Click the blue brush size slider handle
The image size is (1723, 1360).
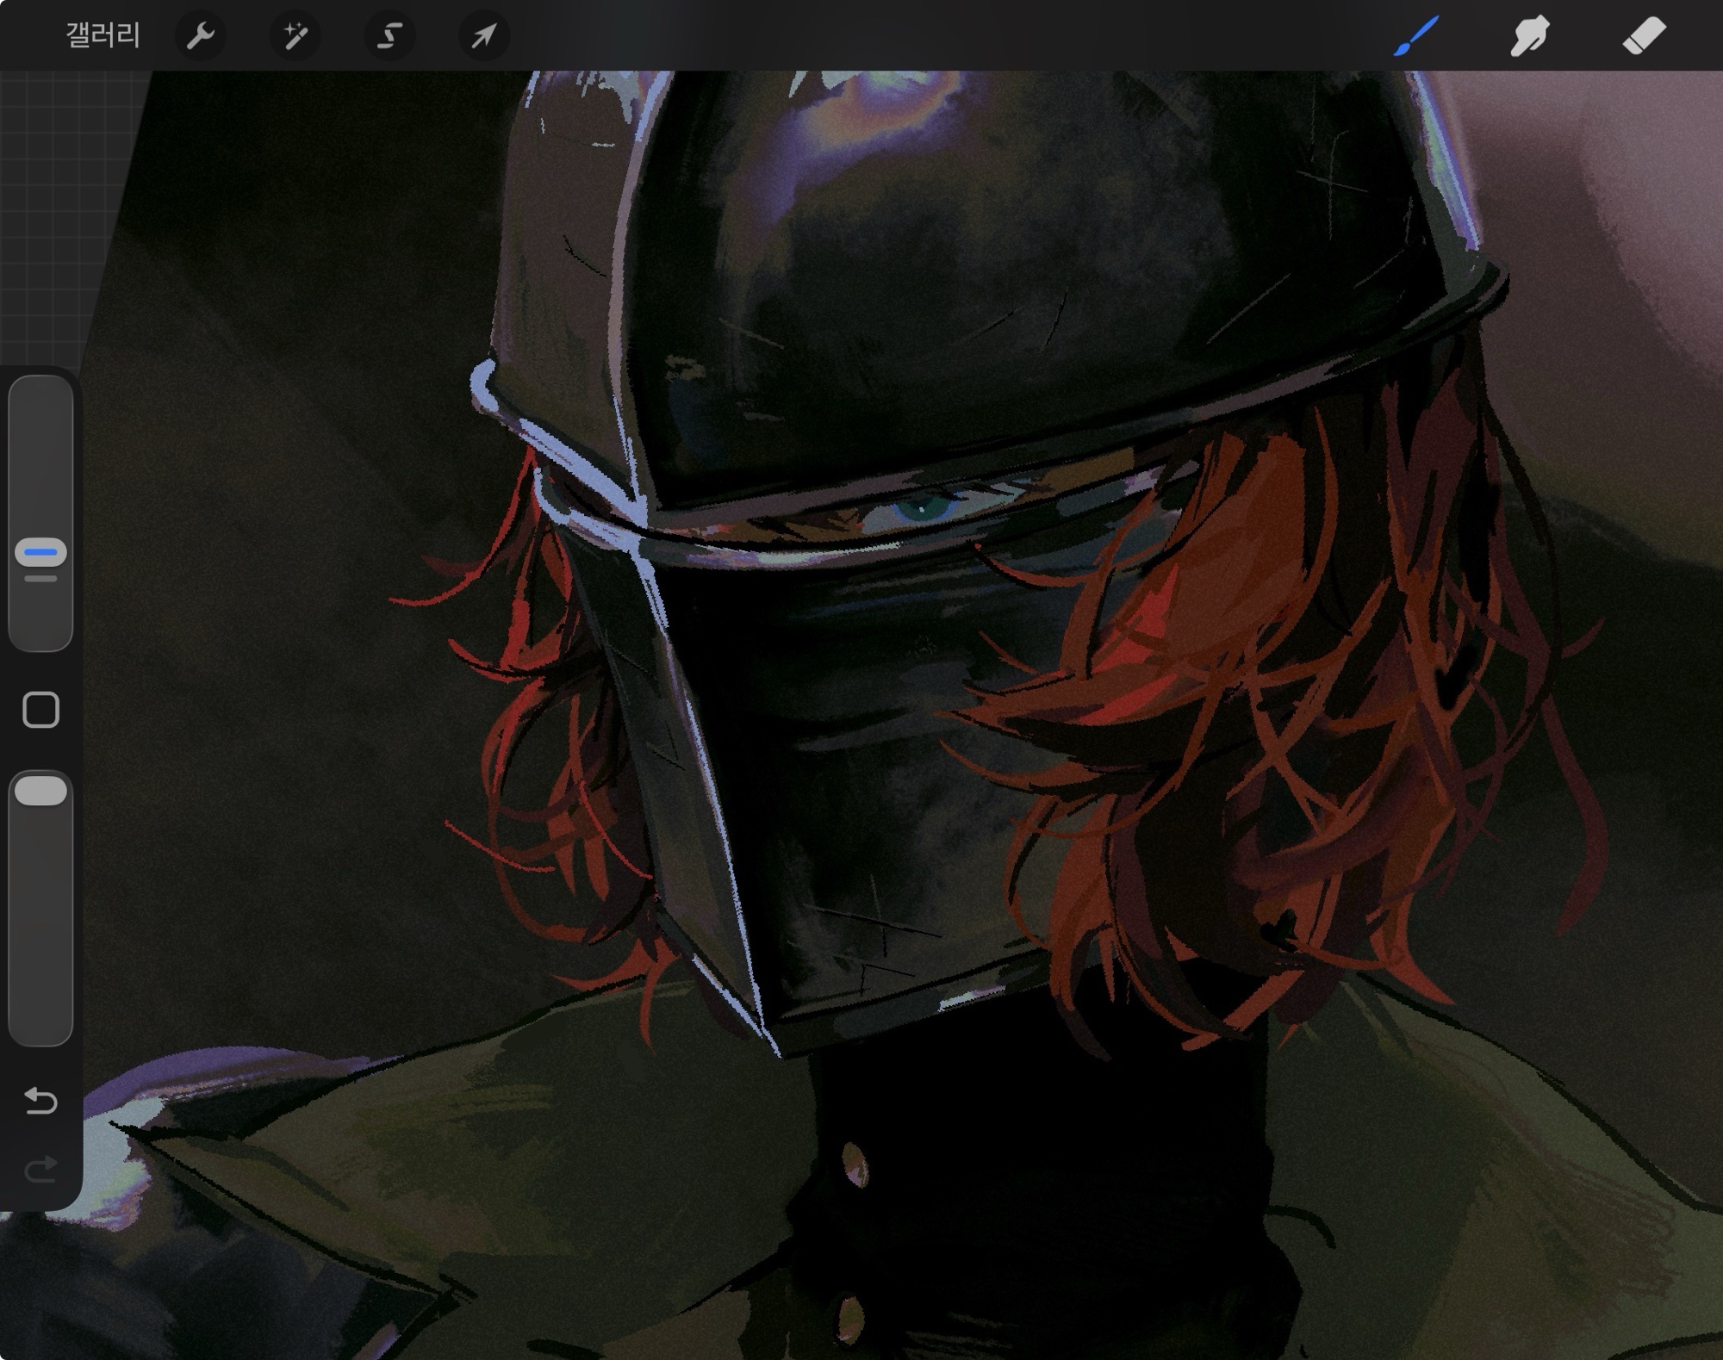click(40, 552)
